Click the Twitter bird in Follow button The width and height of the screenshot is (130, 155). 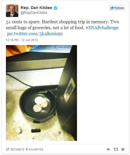[x=112, y=8]
